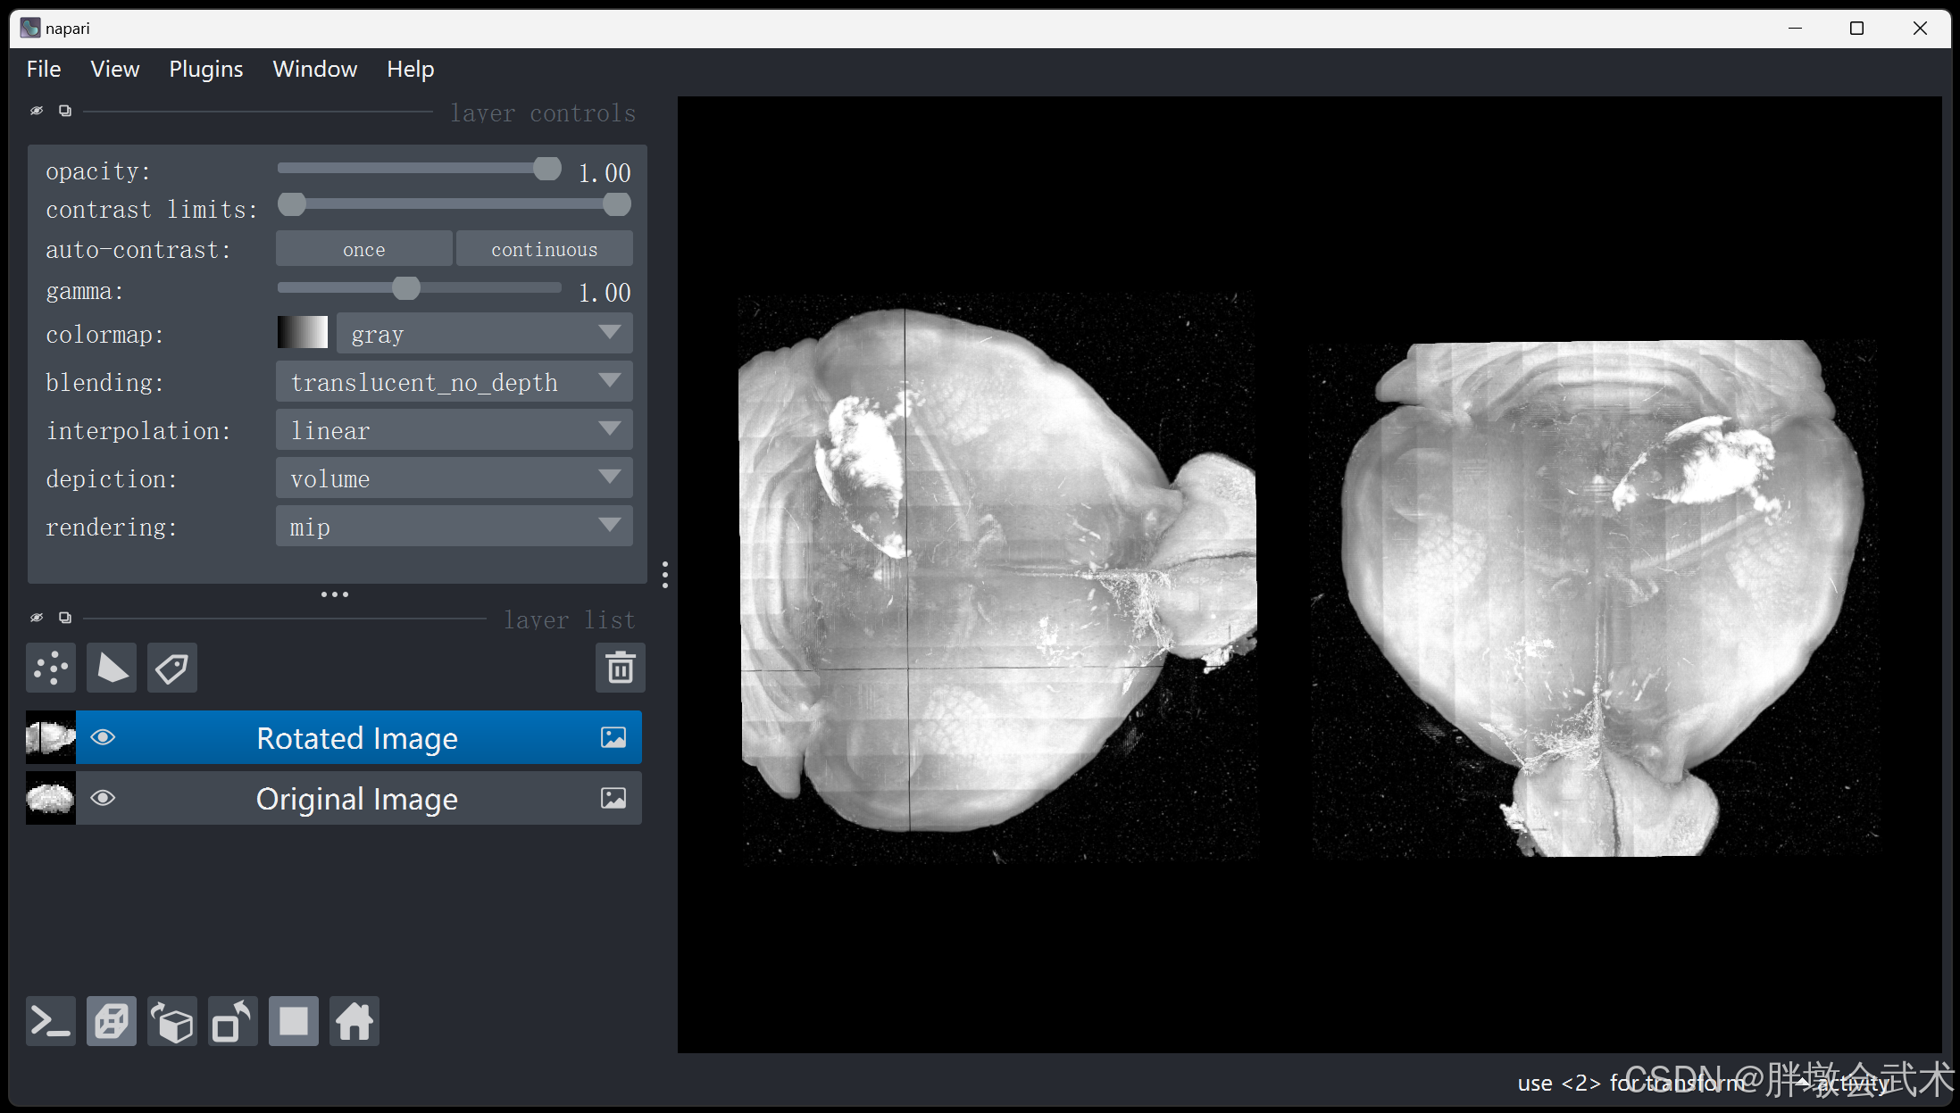The height and width of the screenshot is (1113, 1960).
Task: Open the colormap dropdown showing gray
Action: click(x=484, y=334)
